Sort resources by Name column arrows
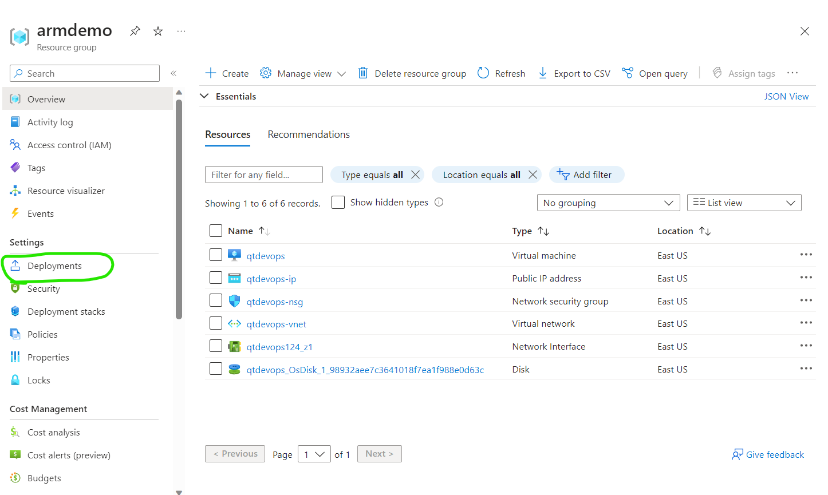The height and width of the screenshot is (495, 828). pos(264,231)
